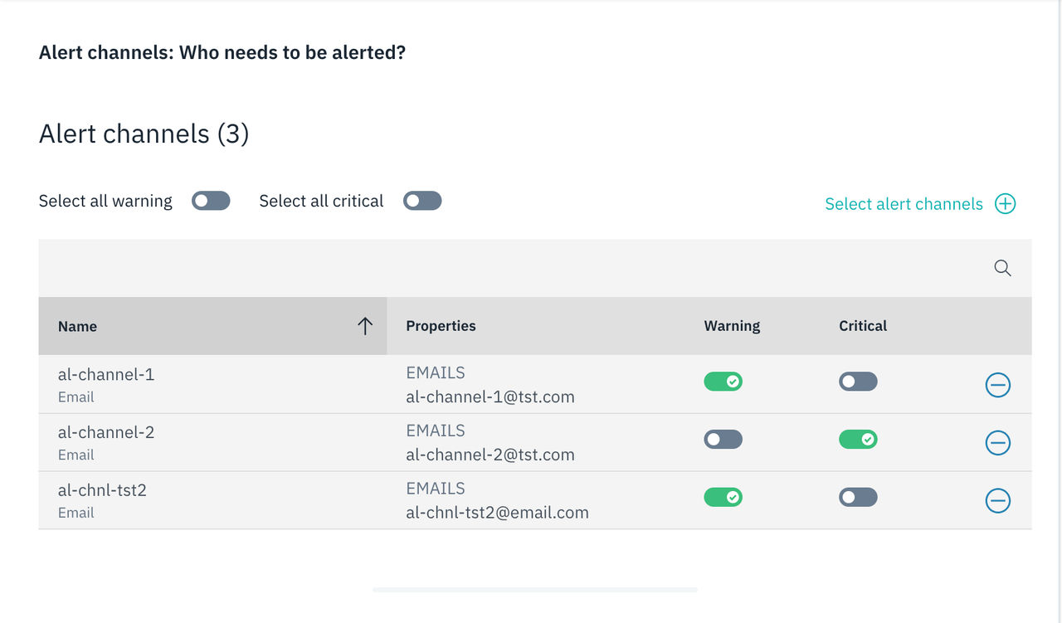Screen dimensions: 1062x623
Task: Enable Critical for al-chnl-tst2
Action: tap(858, 498)
